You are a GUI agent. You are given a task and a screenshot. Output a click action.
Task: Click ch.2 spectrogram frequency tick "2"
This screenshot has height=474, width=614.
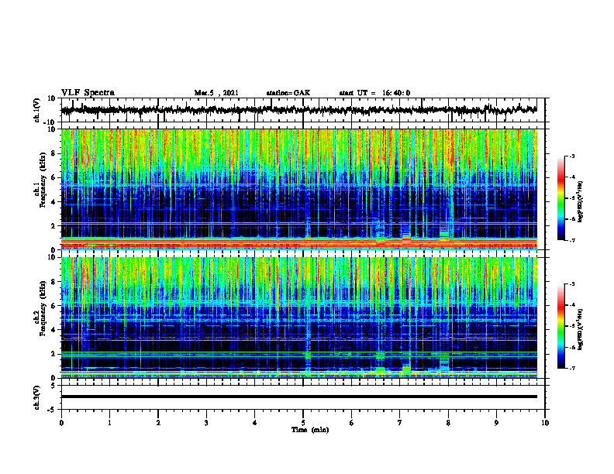point(53,354)
